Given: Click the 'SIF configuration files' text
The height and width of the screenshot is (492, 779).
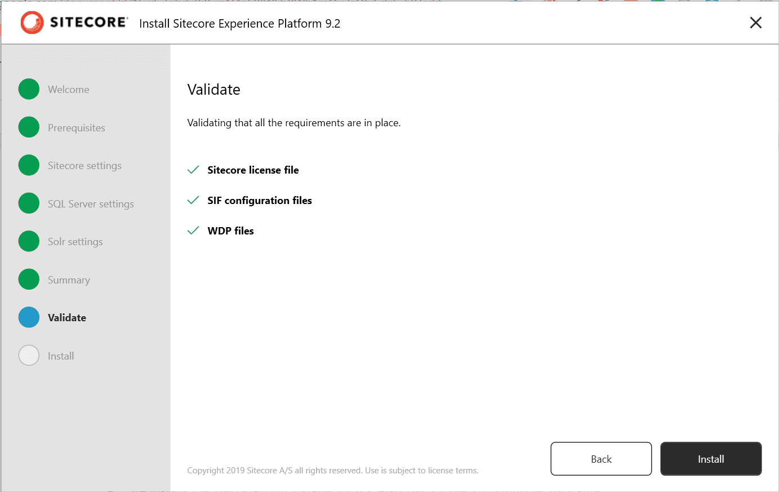Looking at the screenshot, I should tap(260, 201).
